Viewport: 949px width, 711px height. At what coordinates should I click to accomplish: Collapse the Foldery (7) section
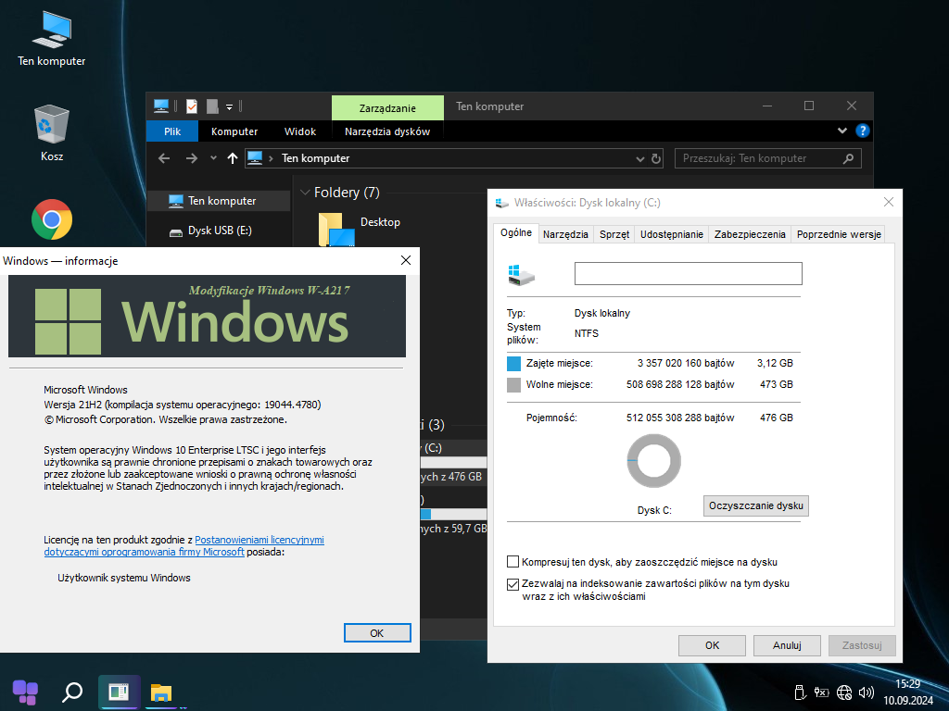[305, 193]
